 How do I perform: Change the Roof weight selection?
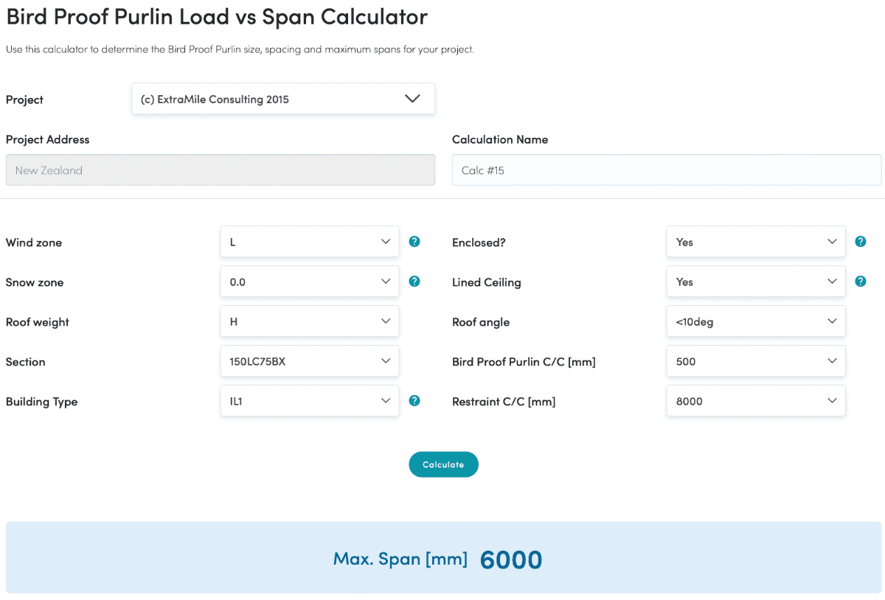tap(310, 321)
